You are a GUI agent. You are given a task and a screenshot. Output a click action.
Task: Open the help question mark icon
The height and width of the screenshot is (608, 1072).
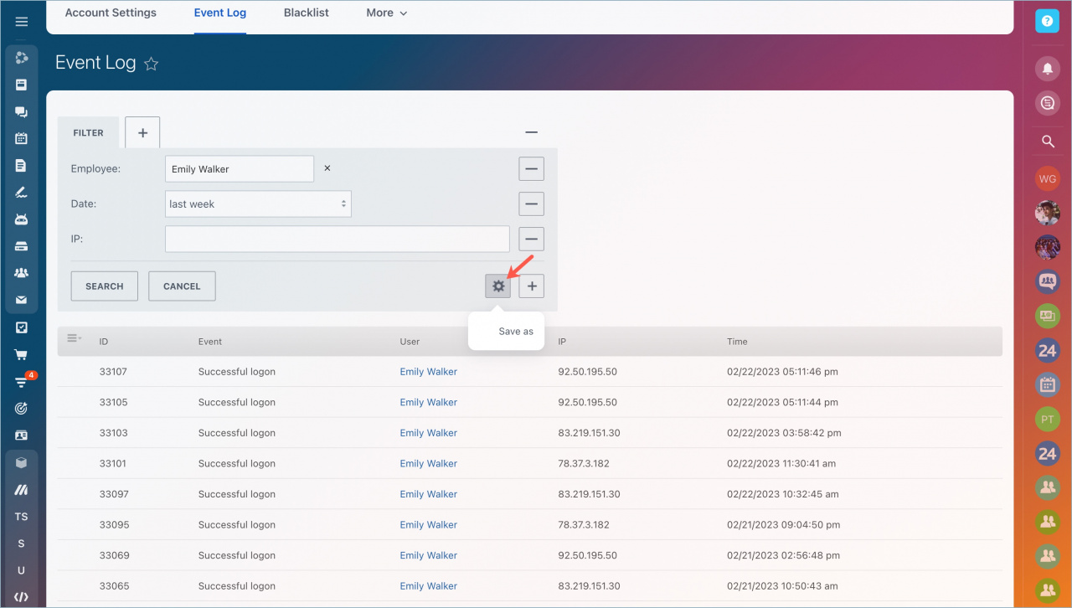[1047, 21]
